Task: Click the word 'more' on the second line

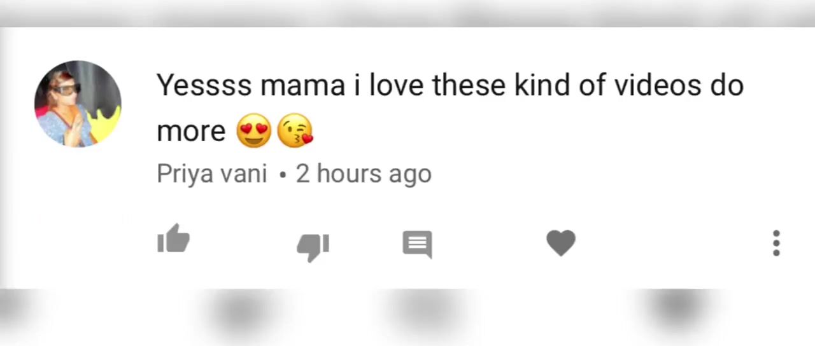Action: pos(191,131)
